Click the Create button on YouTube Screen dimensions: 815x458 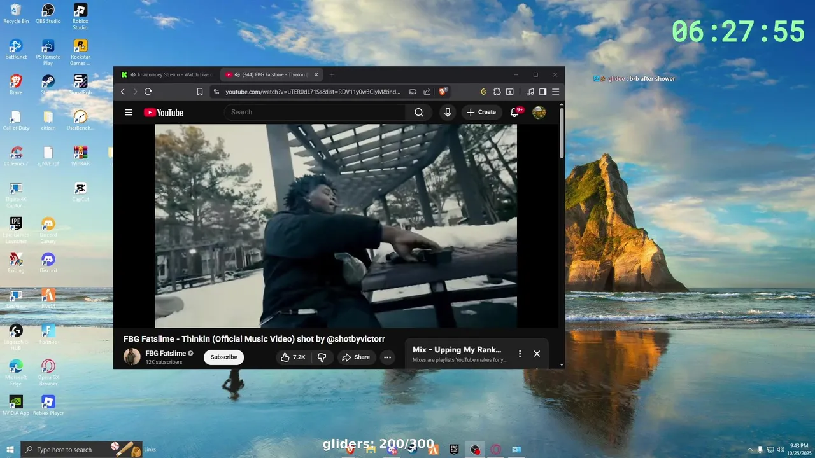(x=481, y=113)
